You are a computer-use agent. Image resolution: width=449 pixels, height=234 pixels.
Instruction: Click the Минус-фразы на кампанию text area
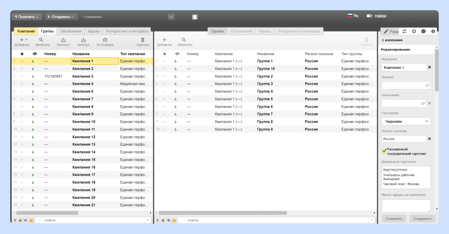tap(406, 206)
